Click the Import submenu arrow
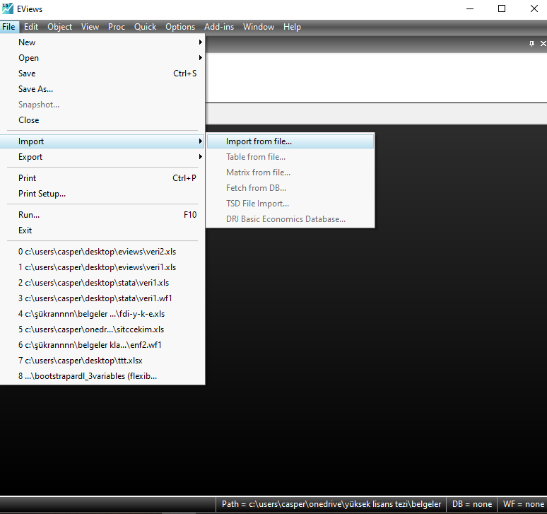The height and width of the screenshot is (514, 547). [200, 141]
